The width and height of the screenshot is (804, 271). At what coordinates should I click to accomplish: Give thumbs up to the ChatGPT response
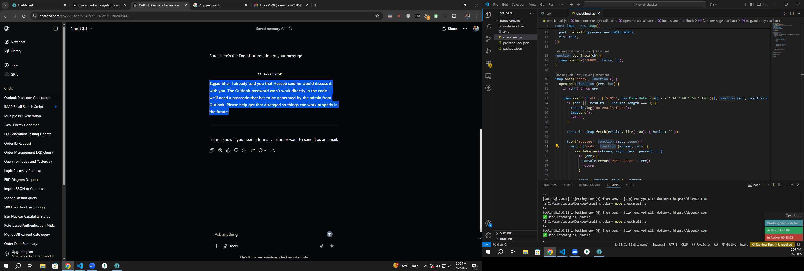coord(228,151)
